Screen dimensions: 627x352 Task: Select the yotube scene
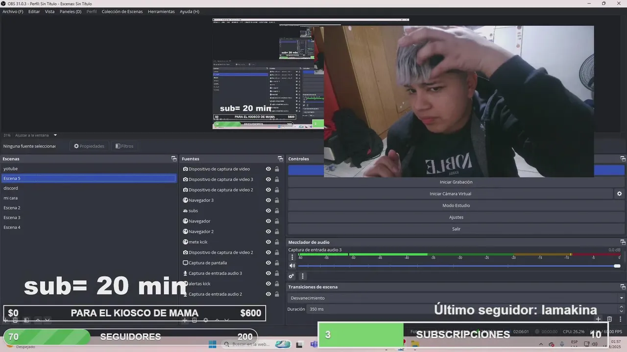click(x=89, y=169)
